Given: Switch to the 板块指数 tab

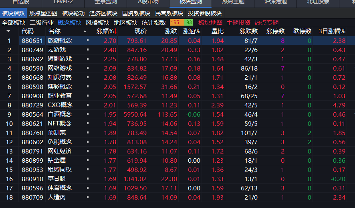Looking at the screenshot, I should click(13, 13).
